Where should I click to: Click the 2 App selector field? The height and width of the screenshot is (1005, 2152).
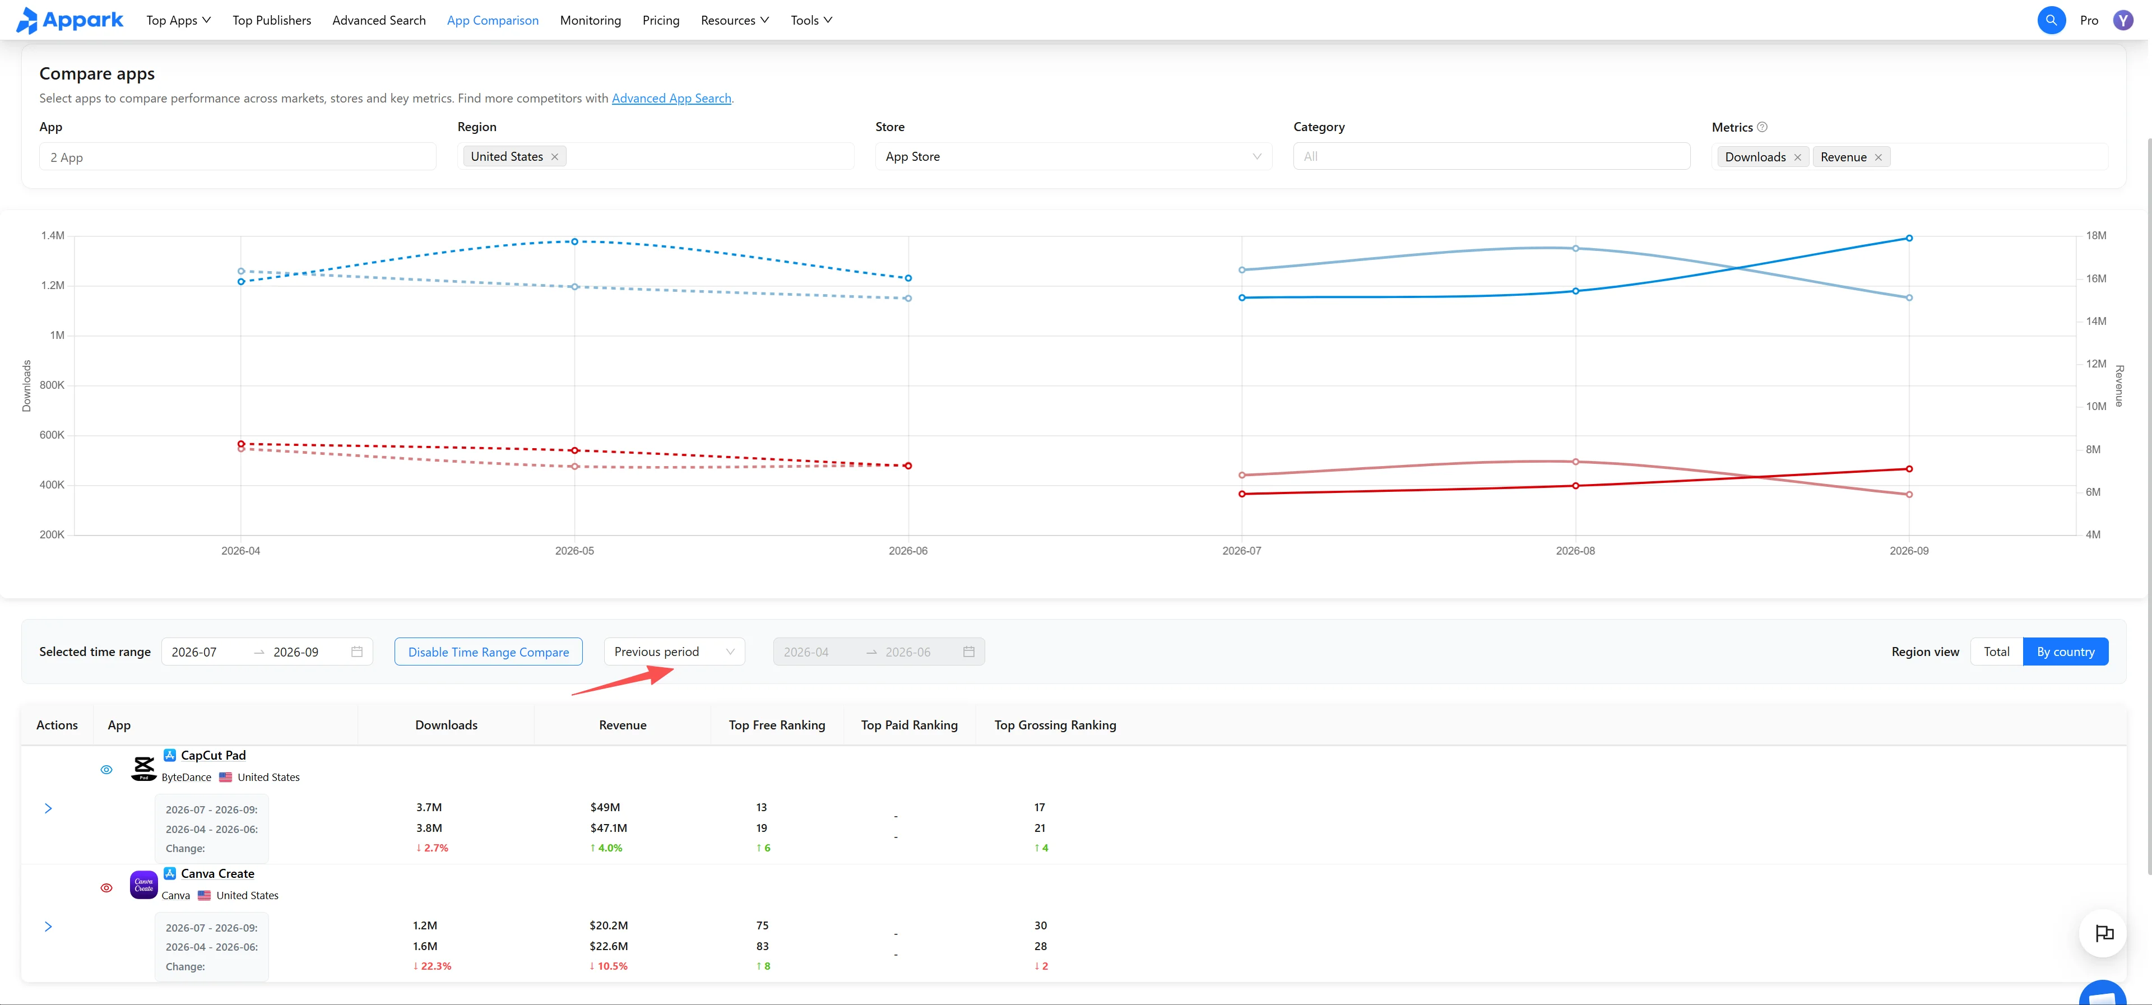point(237,156)
